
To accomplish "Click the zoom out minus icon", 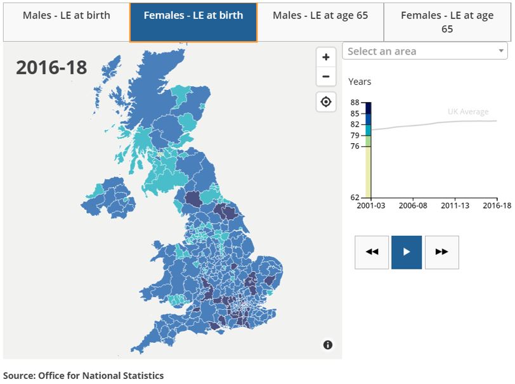I will 325,77.
